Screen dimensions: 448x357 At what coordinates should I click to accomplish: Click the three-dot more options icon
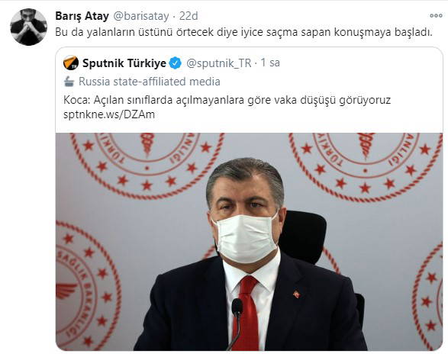[x=436, y=16]
